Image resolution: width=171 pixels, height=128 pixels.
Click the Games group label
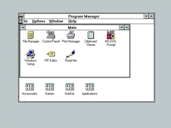[x=50, y=94]
